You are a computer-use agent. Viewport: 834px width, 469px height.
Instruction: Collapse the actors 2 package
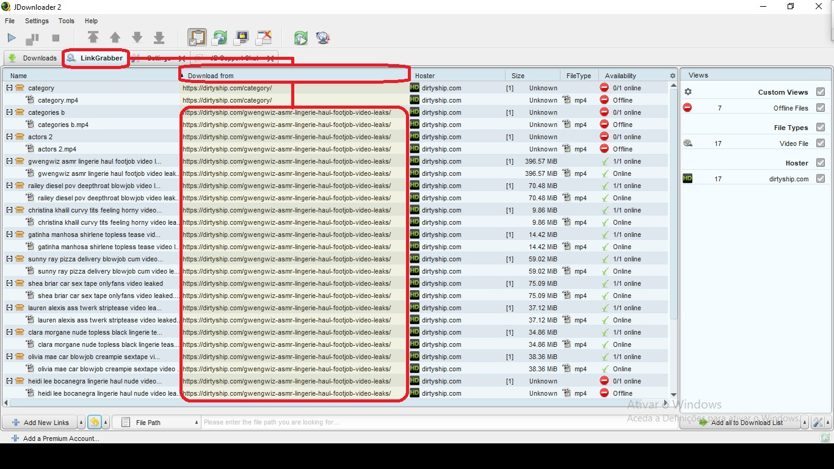pyautogui.click(x=9, y=137)
